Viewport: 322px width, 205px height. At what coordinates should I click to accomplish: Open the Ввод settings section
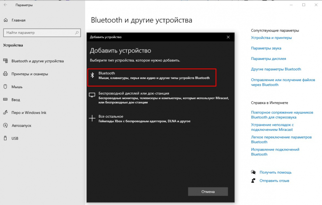[16, 100]
